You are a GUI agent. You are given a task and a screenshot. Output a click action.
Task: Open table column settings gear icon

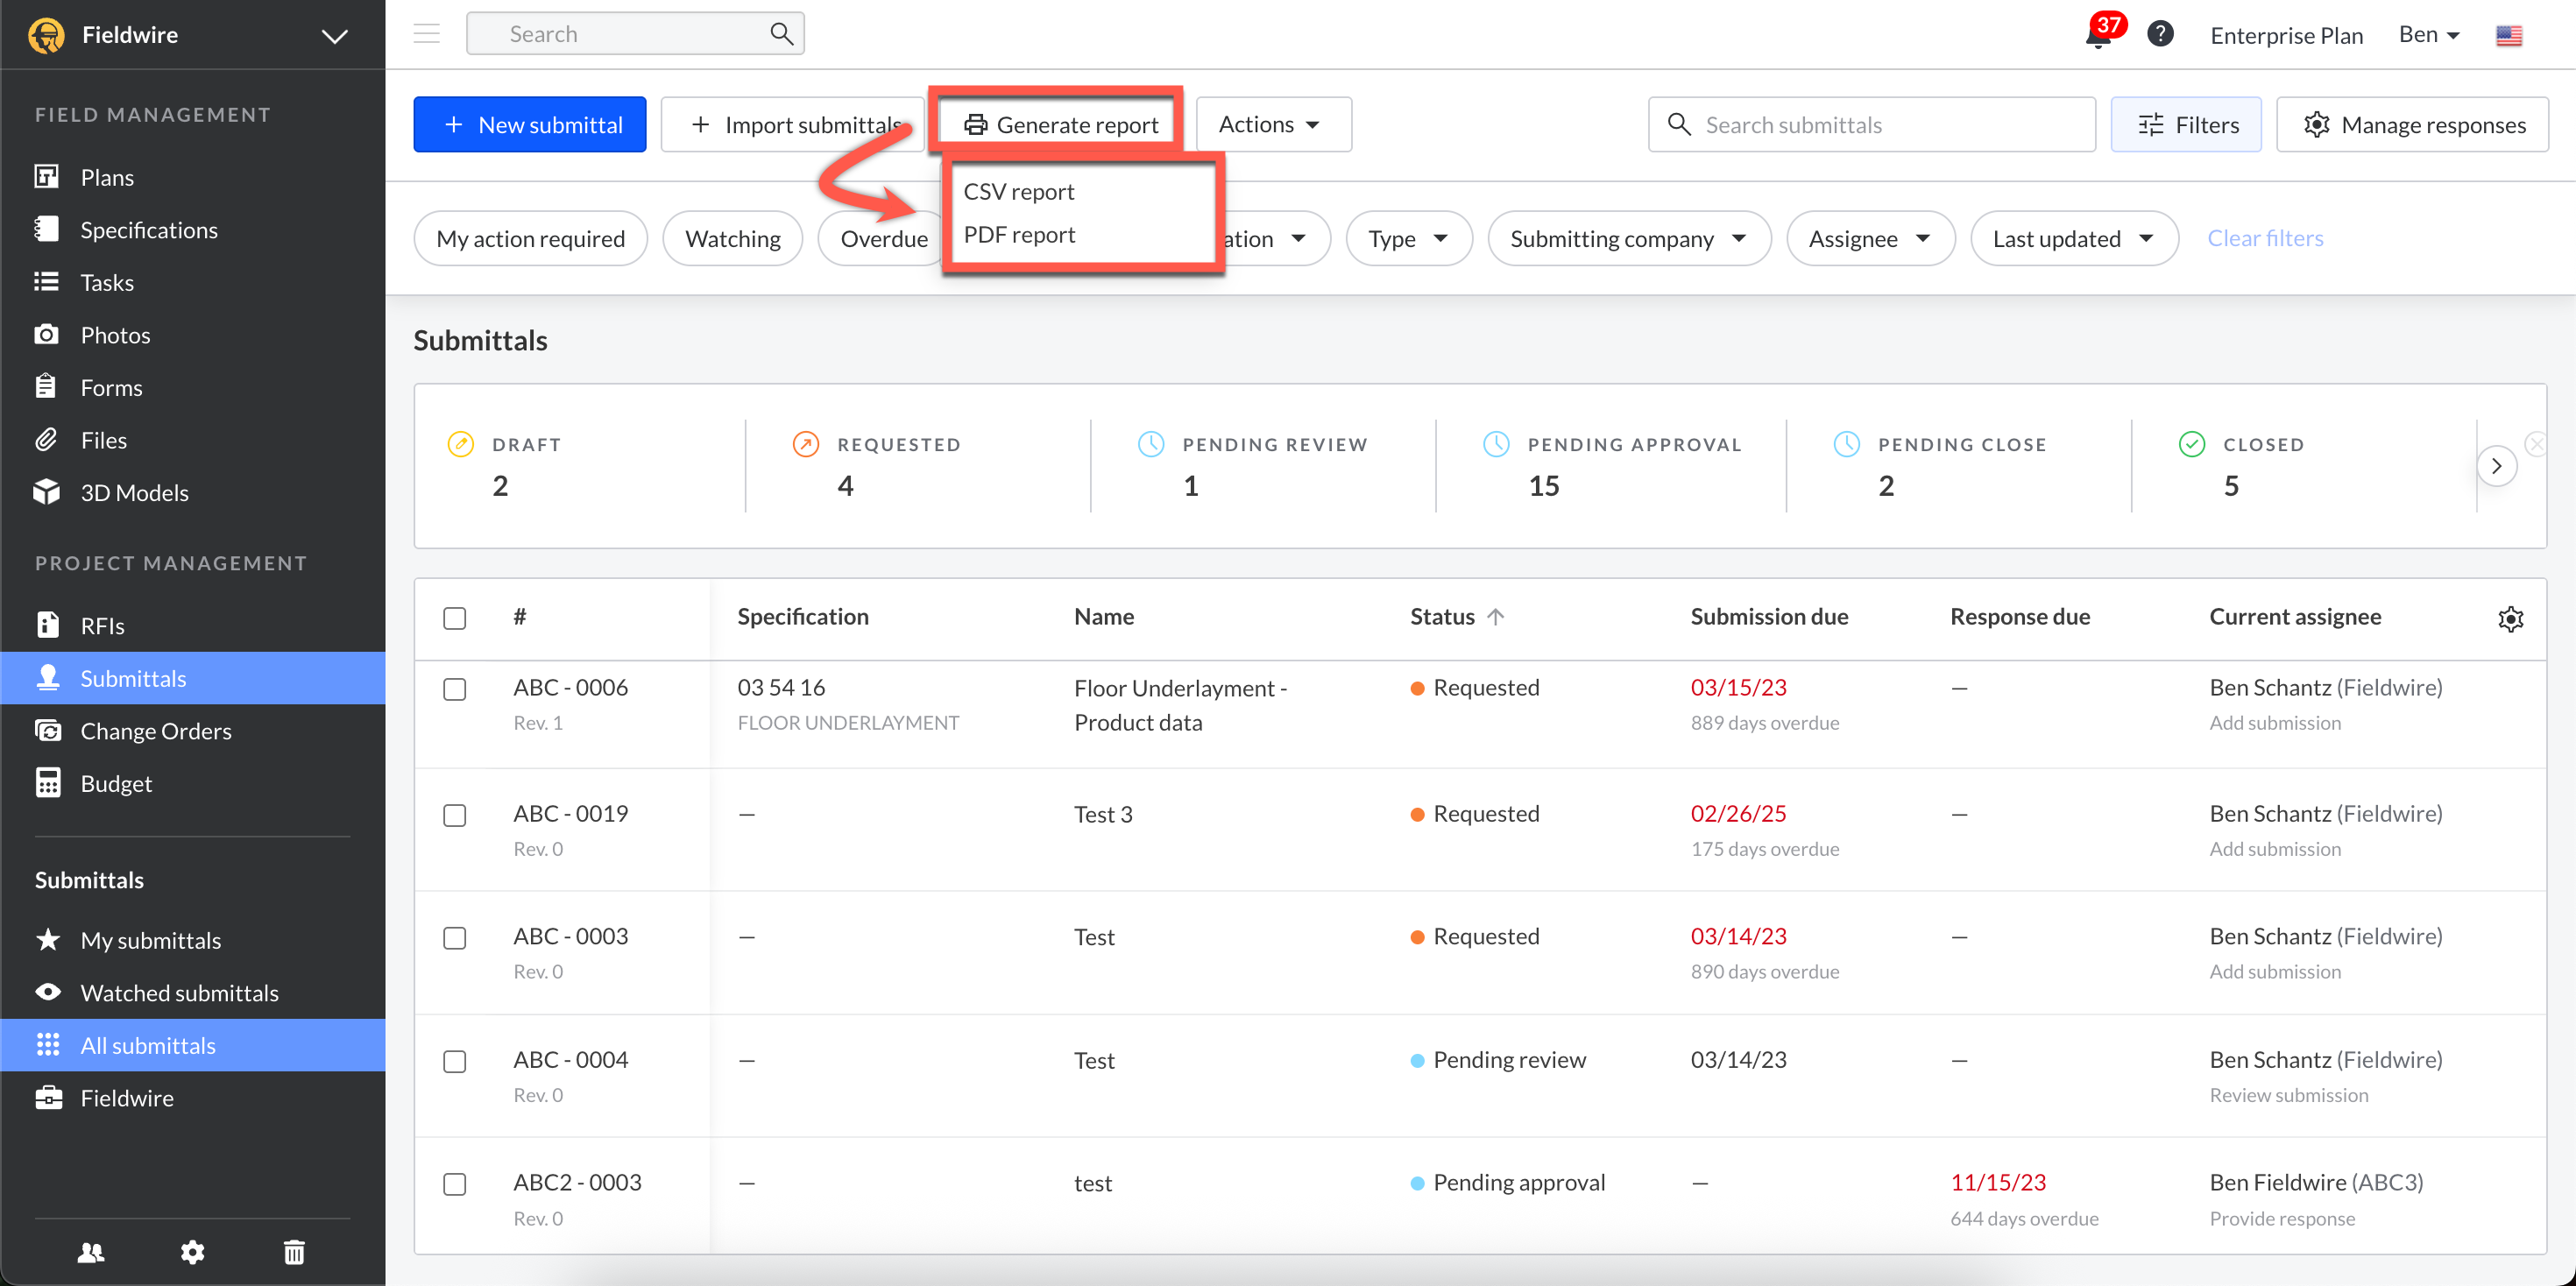(2510, 618)
